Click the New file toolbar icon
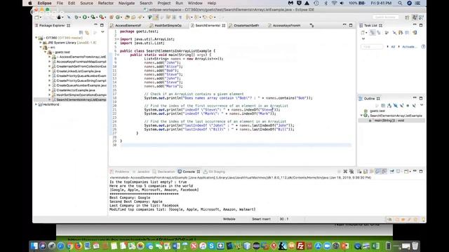Viewport: 449px width, 252px height. (36, 17)
